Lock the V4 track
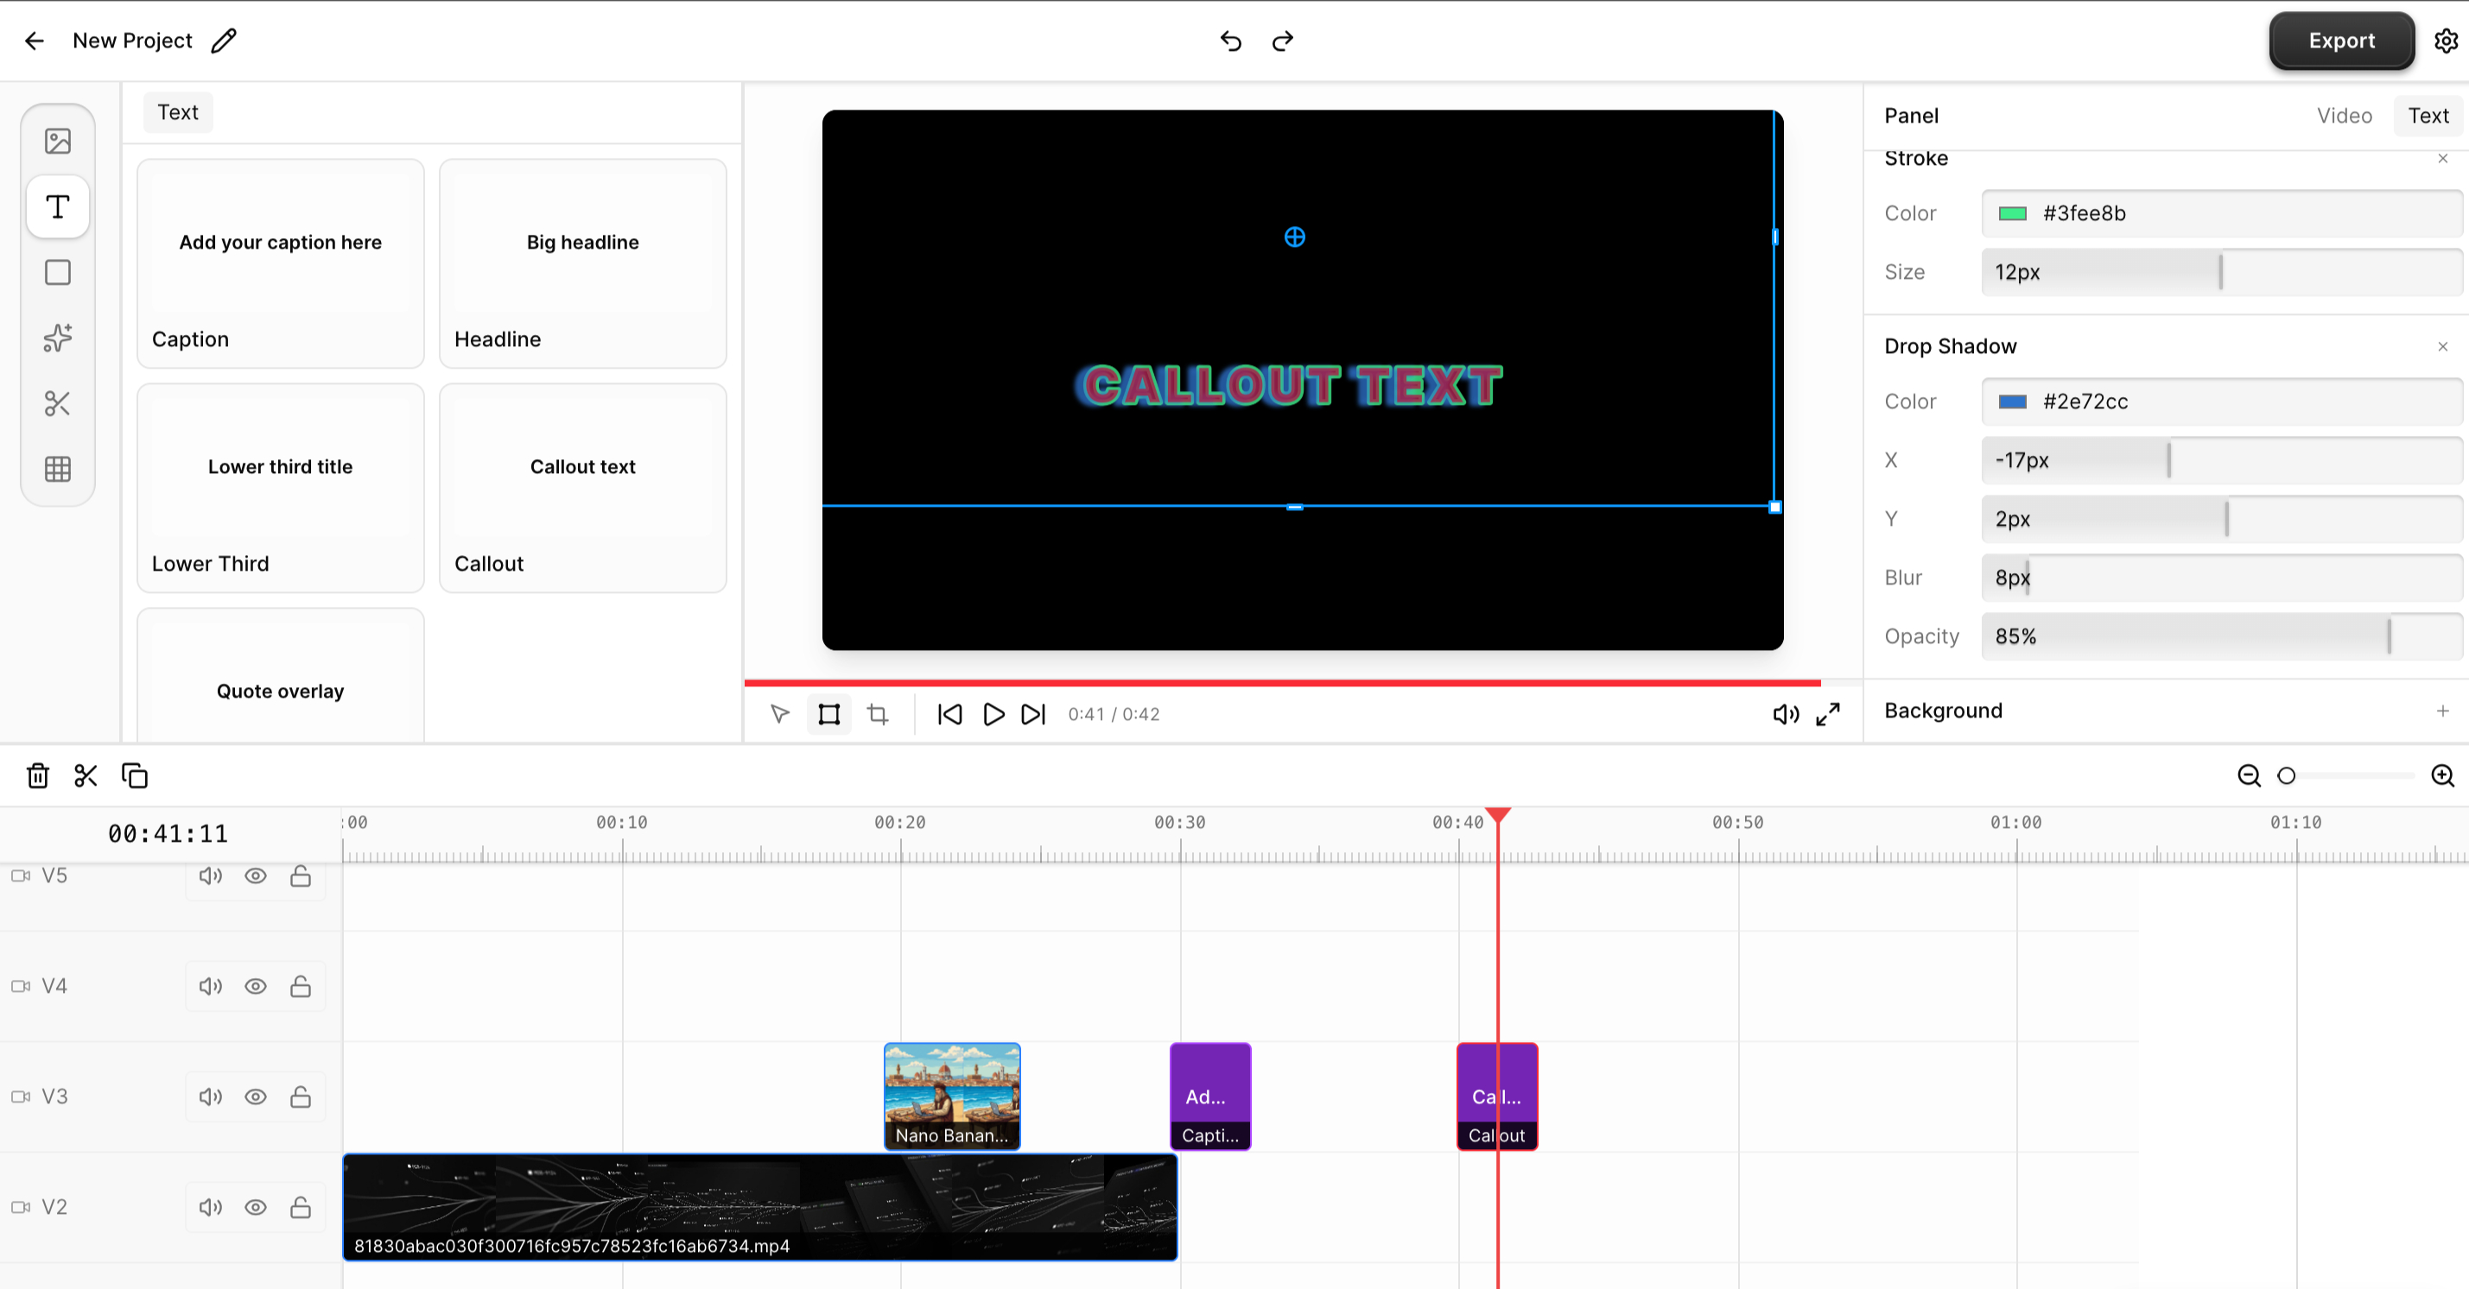2469x1289 pixels. pos(300,985)
